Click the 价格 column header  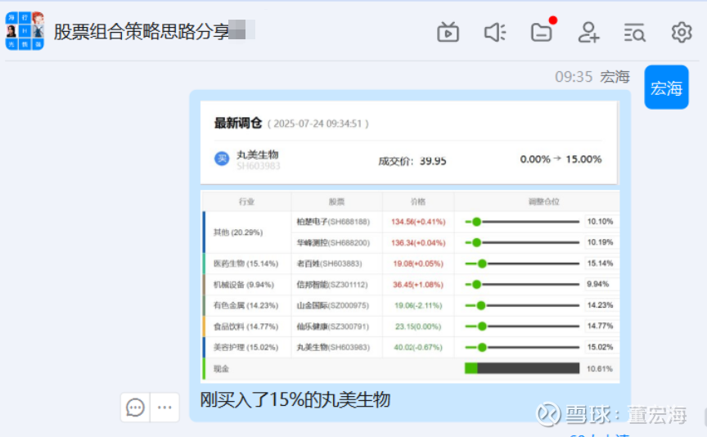(418, 201)
